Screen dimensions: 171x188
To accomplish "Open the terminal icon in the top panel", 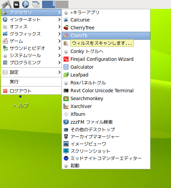I will click(16, 4).
